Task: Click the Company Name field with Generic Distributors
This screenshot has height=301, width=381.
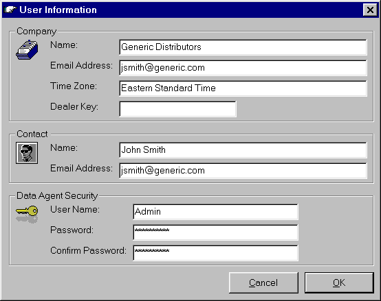Action: (x=243, y=47)
